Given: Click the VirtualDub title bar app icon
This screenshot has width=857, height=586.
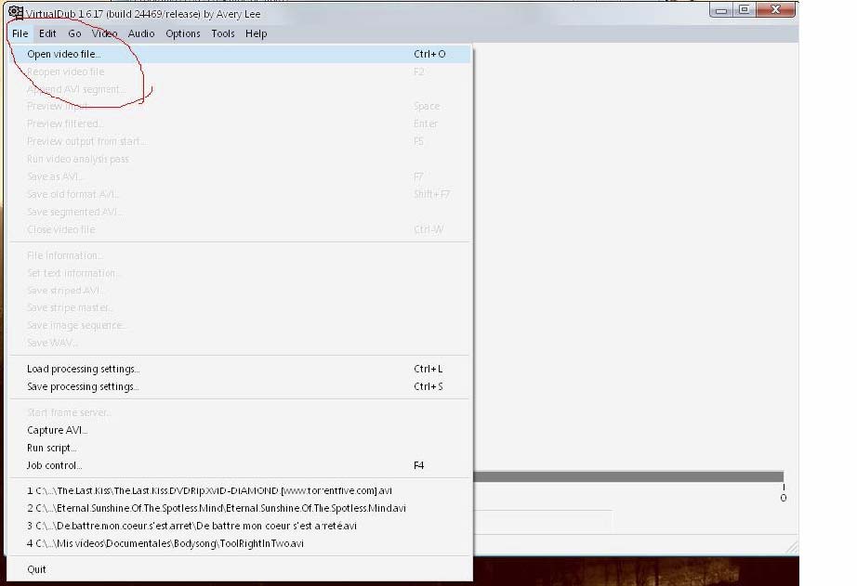Looking at the screenshot, I should coord(16,11).
